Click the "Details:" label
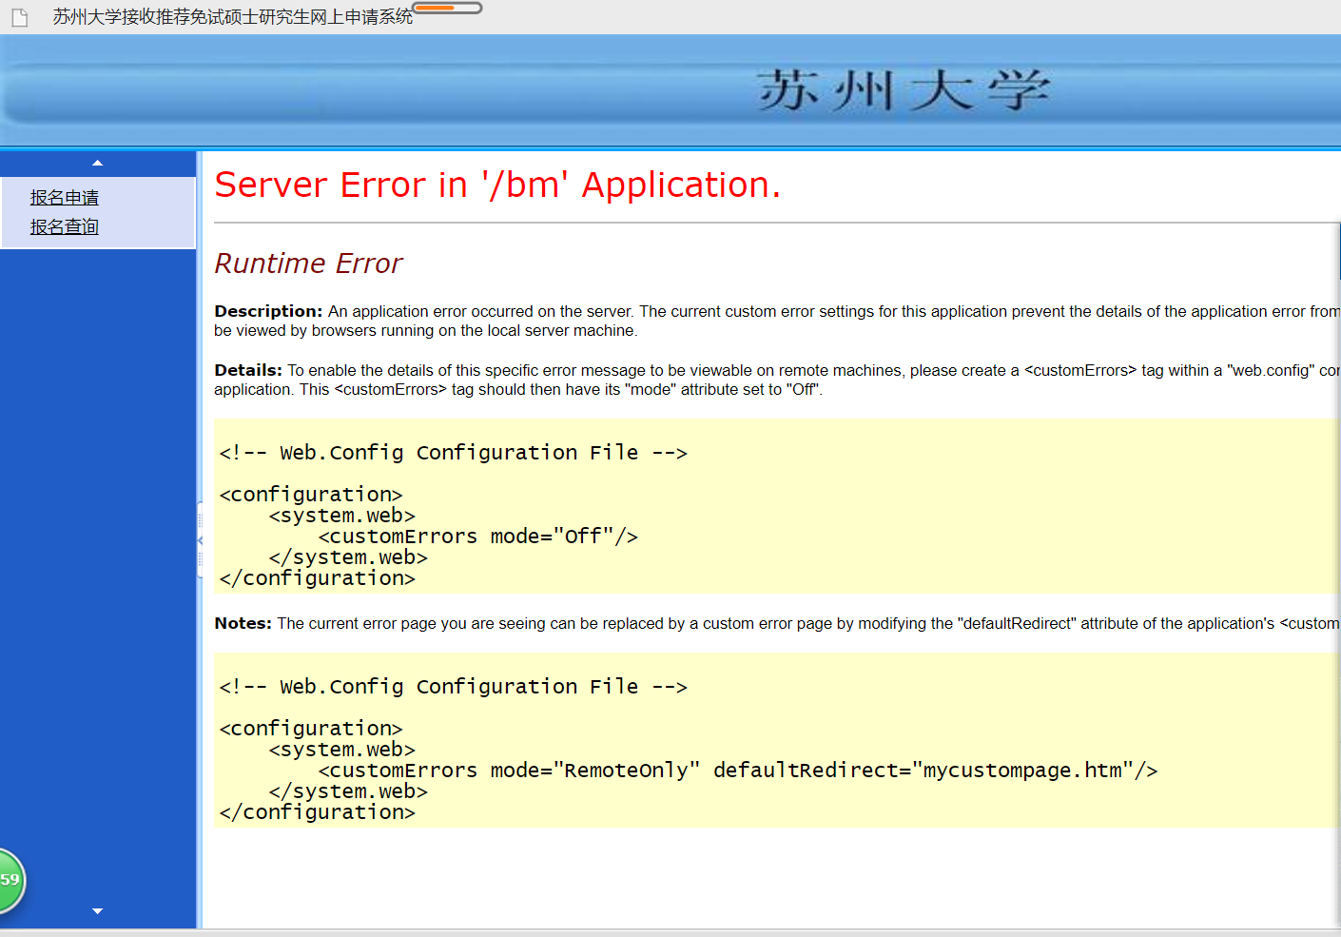 click(248, 370)
